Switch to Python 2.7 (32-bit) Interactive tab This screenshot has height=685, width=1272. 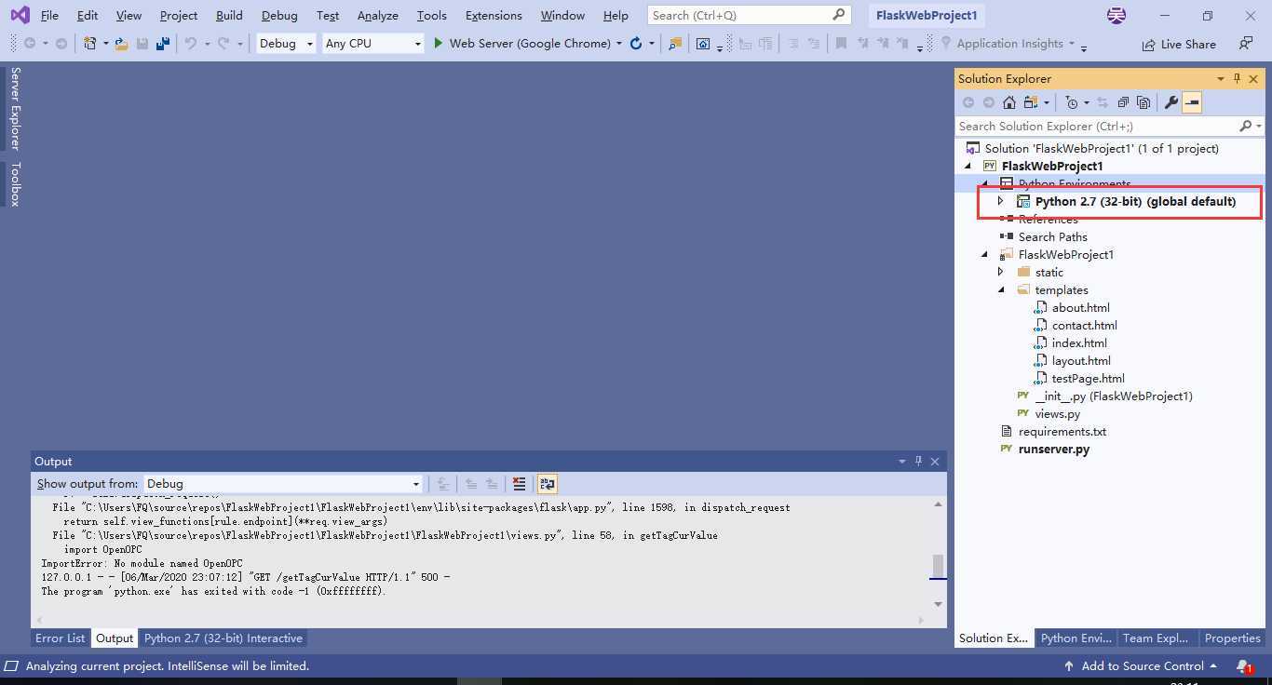point(223,638)
